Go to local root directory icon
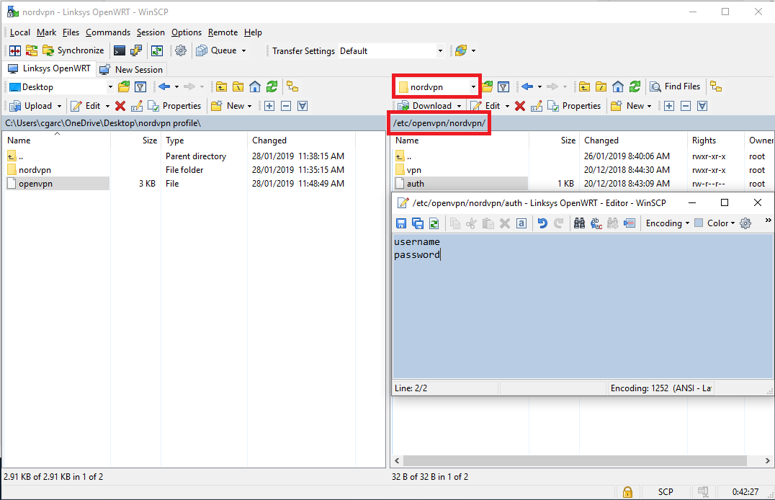 coord(238,87)
